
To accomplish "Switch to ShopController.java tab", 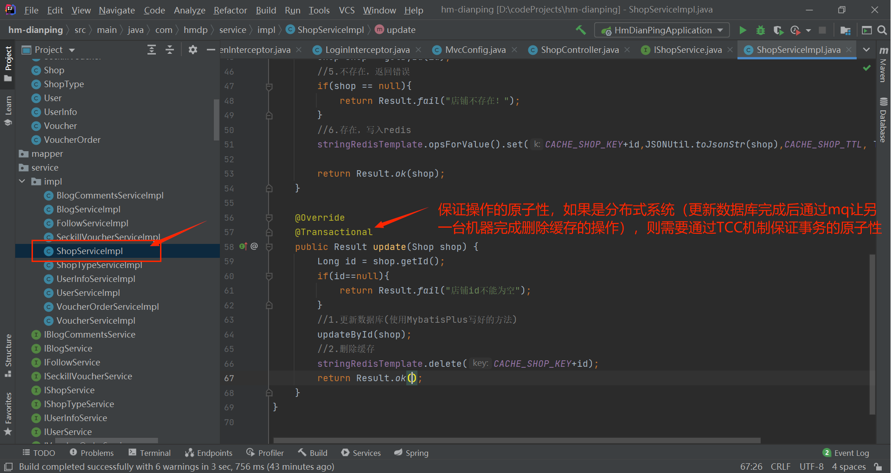I will (x=579, y=50).
